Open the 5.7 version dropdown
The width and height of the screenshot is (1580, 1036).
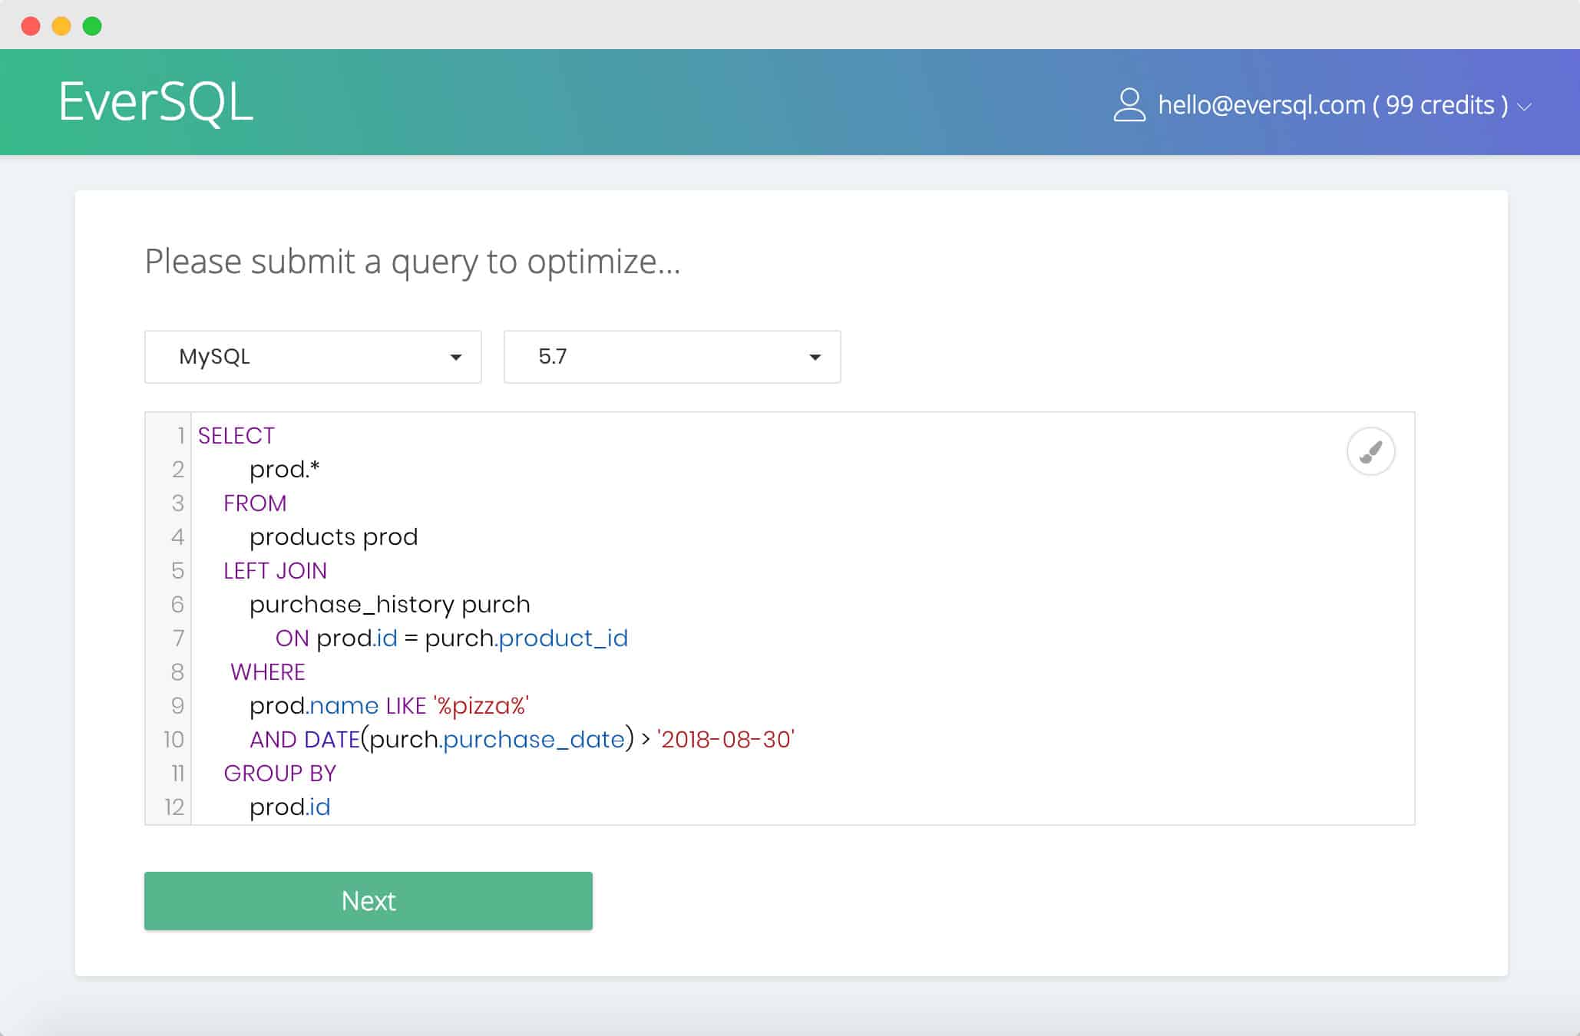point(672,357)
